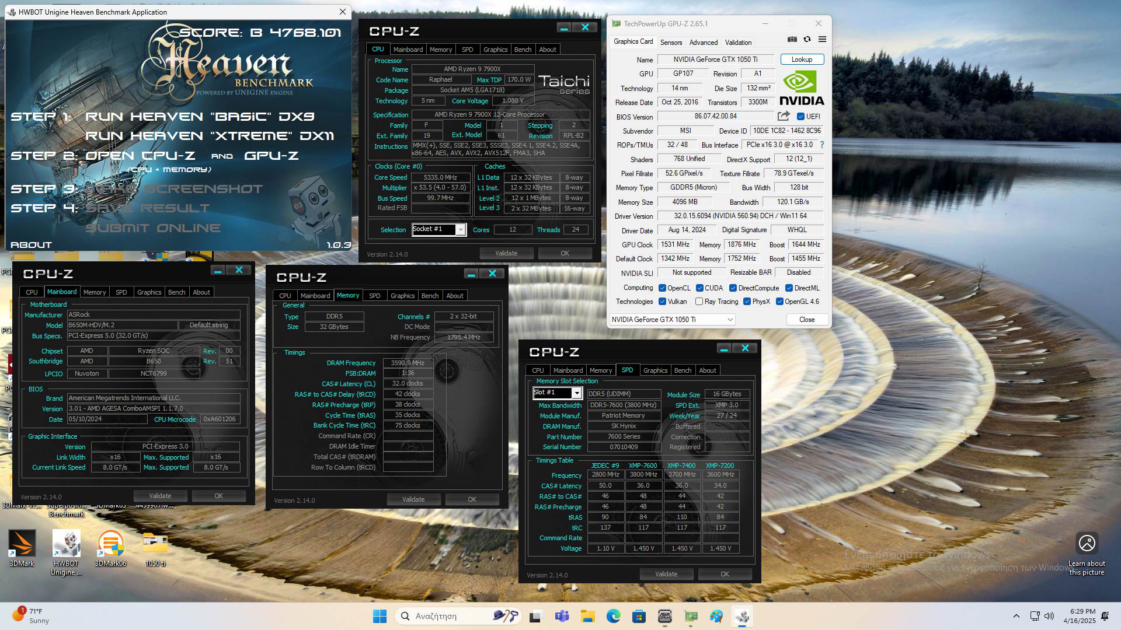
Task: Open Graphics tab in CPU-Z Mainboard window
Action: coord(149,292)
